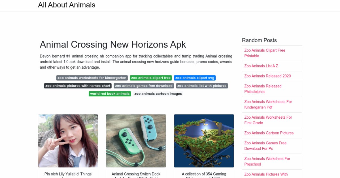Open the Switch Joy-Con controllers image
Image resolution: width=340 pixels, height=178 pixels.
(x=136, y=141)
